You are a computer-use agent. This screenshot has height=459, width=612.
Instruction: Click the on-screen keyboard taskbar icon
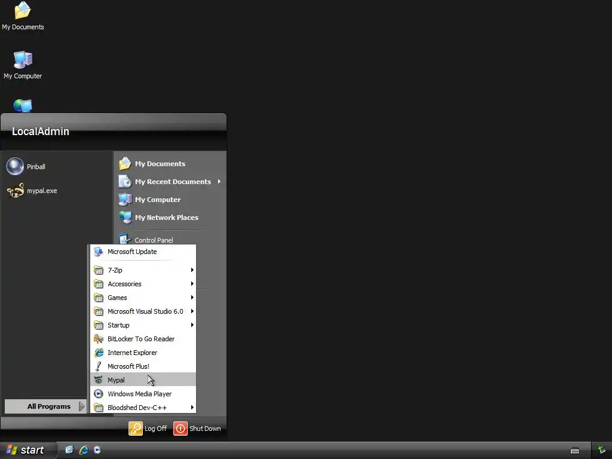pos(575,451)
